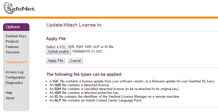
Task: Click the selected file name 1095684316 (1).V2C
Action: (87, 51)
